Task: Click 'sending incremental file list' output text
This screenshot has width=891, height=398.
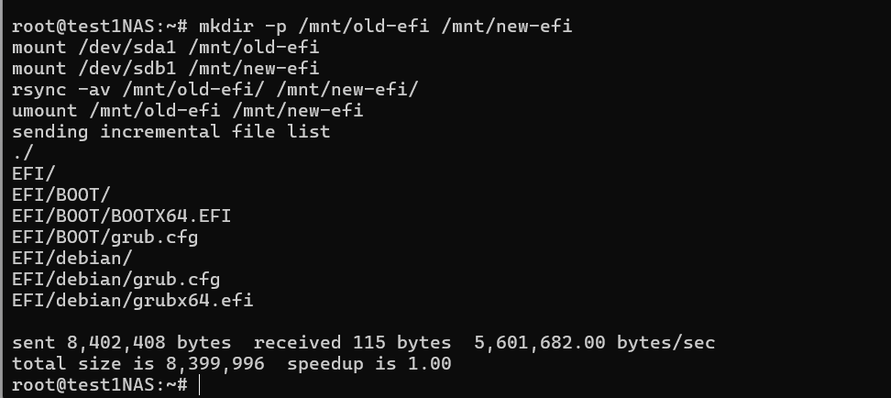Action: tap(170, 131)
